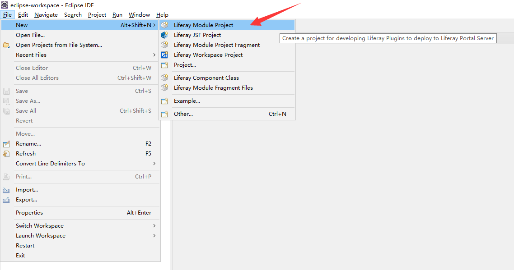Select Liferay Workspace Project entry
This screenshot has height=270, width=514.
[227, 55]
